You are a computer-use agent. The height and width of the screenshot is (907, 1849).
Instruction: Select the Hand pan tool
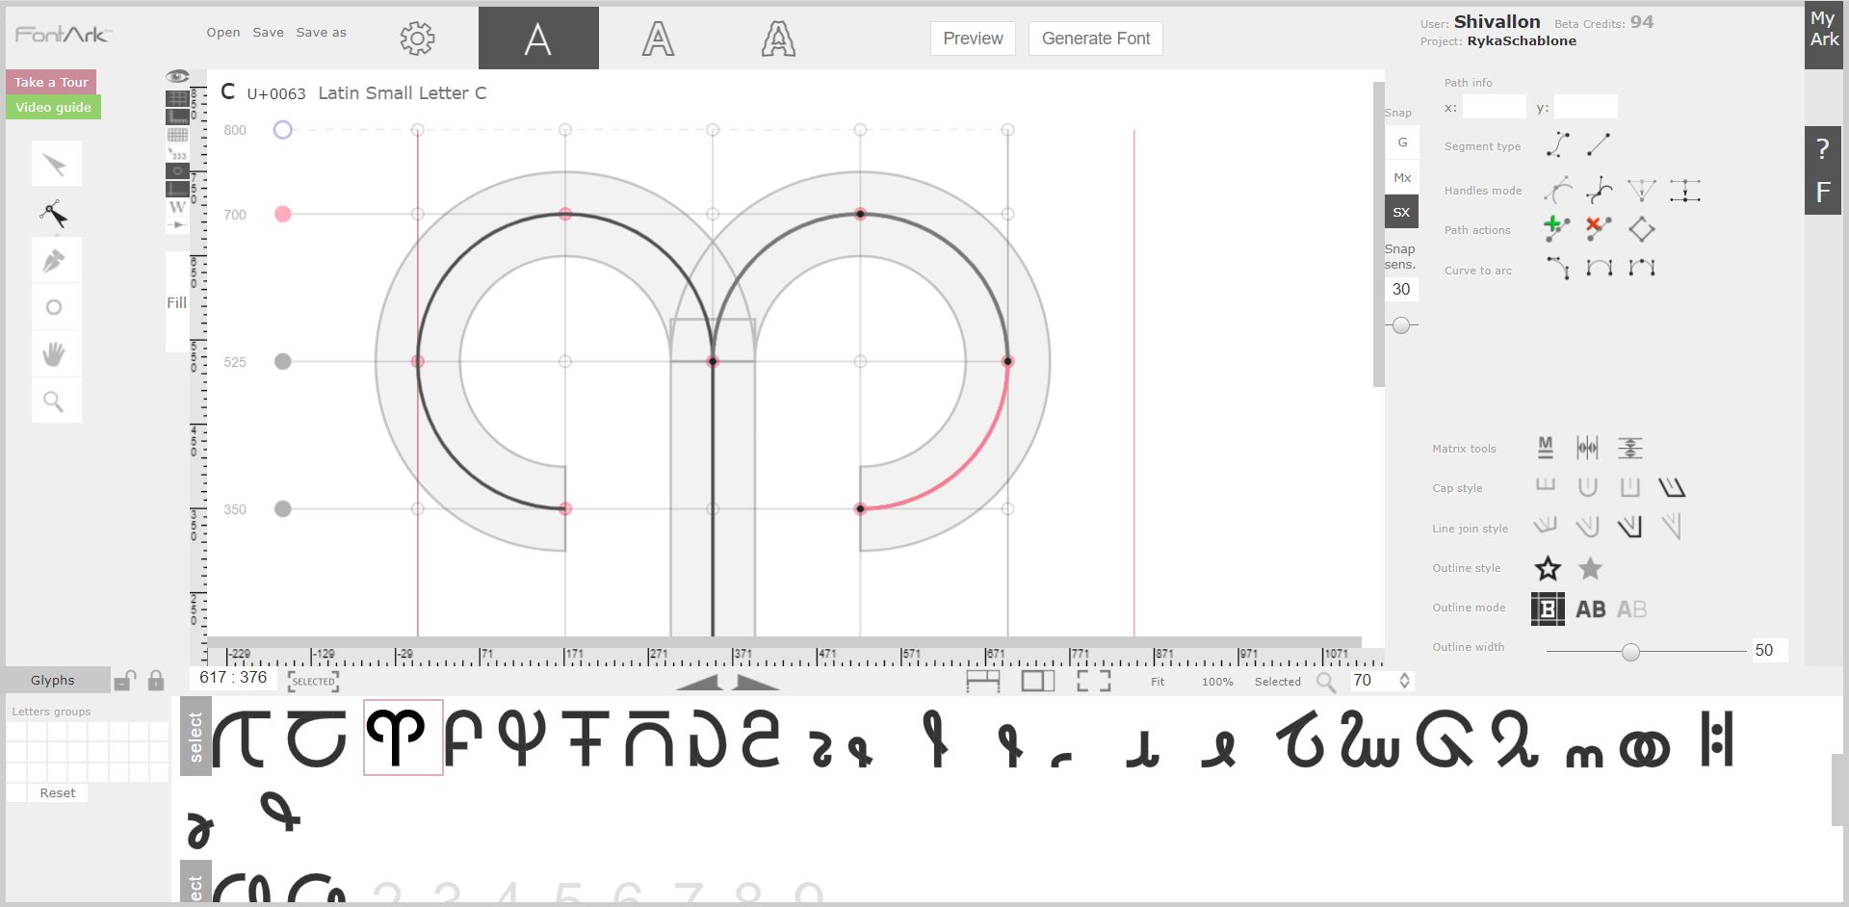(55, 354)
